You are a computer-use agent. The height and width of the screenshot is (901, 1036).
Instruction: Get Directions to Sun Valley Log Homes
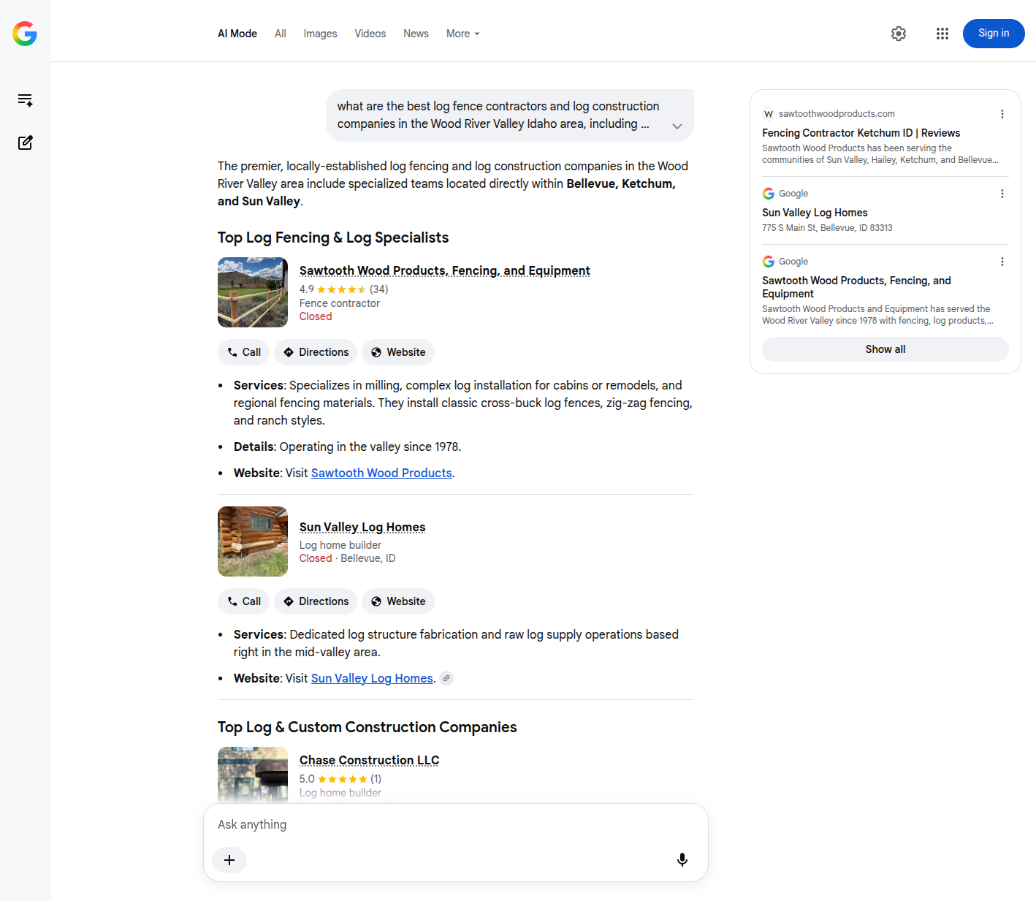point(316,601)
